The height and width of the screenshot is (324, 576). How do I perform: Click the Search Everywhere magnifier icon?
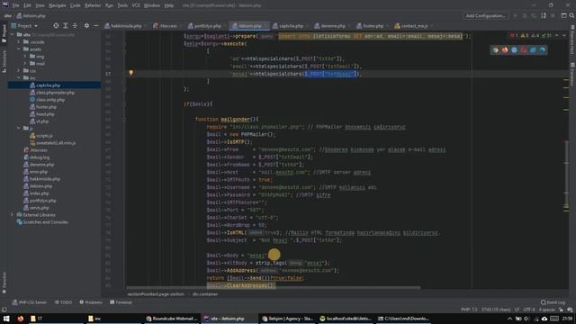pyautogui.click(x=571, y=16)
